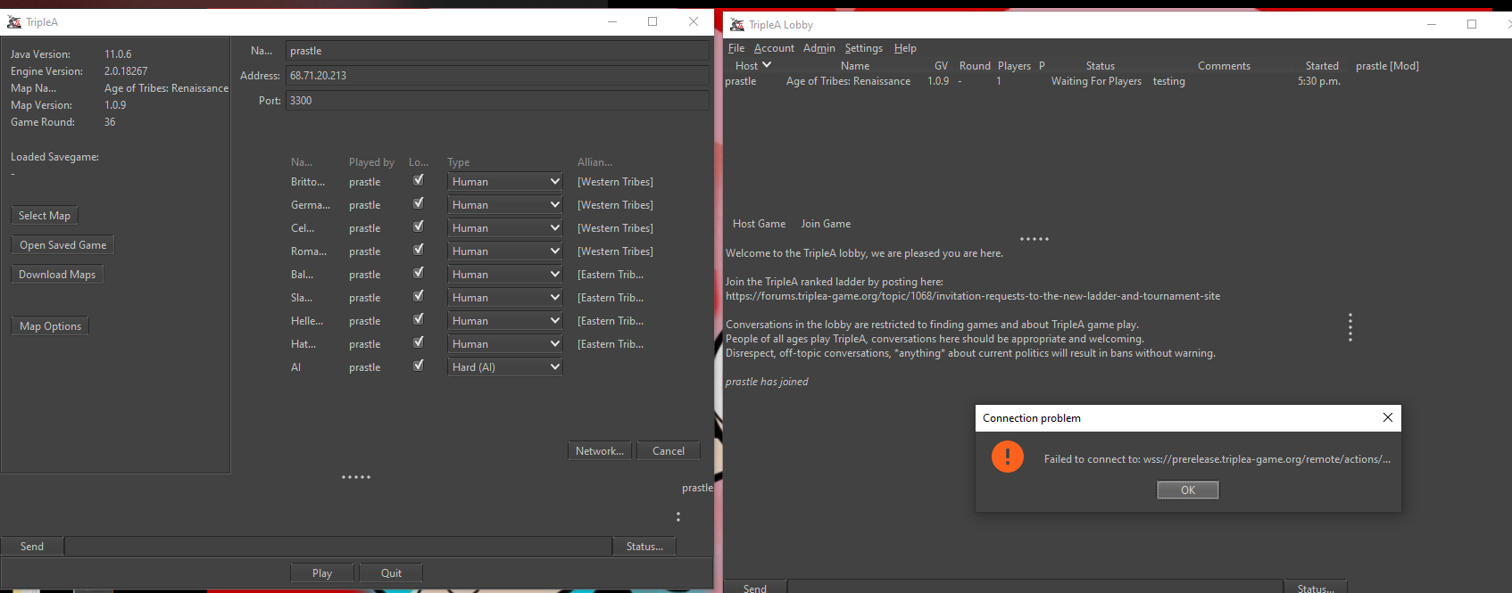This screenshot has width=1512, height=593.
Task: Open Map Options
Action: click(x=50, y=326)
